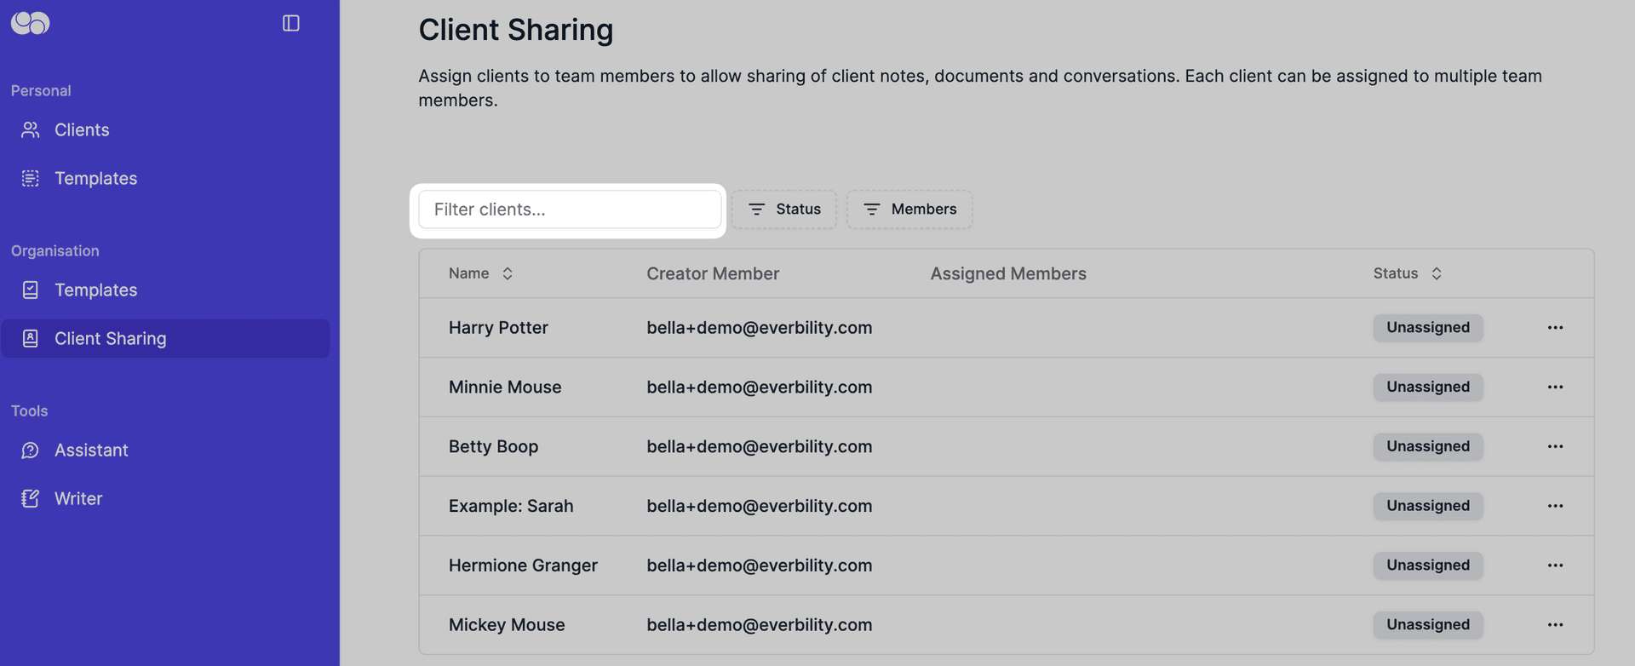Click the Unassigned badge for Example: Sarah
The width and height of the screenshot is (1635, 666).
1428,506
